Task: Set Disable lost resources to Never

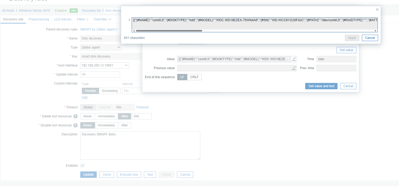Action: (x=87, y=125)
